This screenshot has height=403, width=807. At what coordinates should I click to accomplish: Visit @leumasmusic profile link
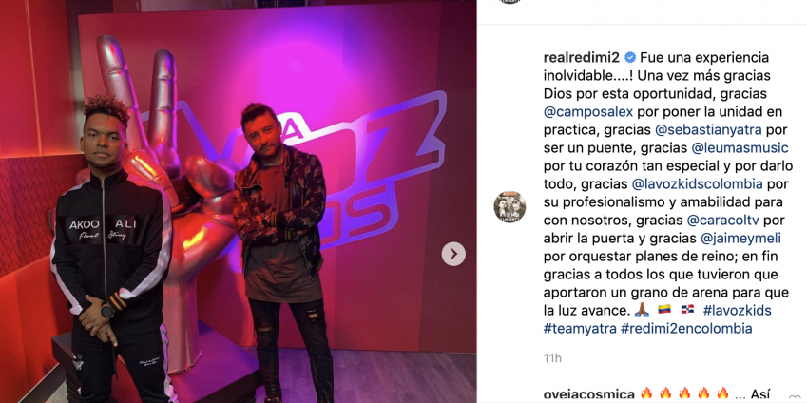pyautogui.click(x=740, y=147)
